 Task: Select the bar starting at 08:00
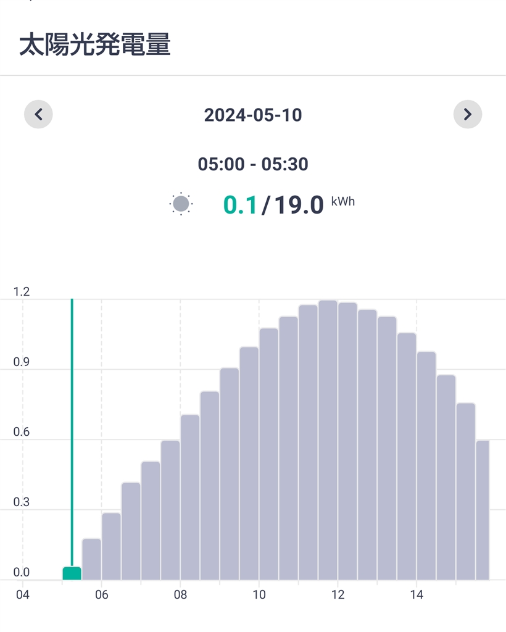[190, 497]
